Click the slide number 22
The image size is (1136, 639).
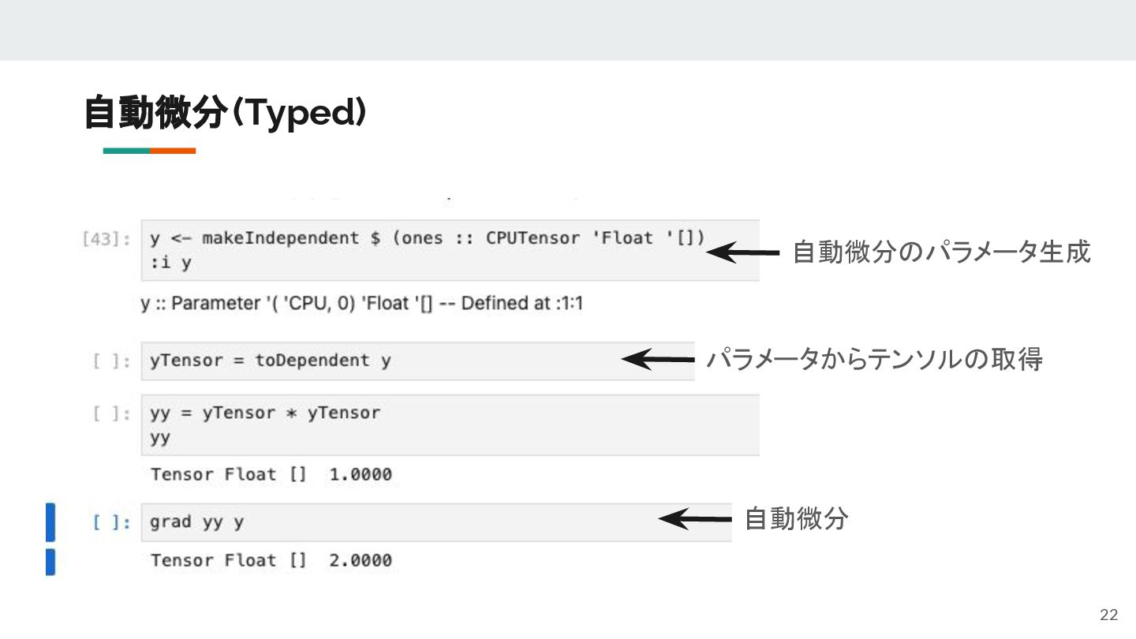tap(1109, 615)
